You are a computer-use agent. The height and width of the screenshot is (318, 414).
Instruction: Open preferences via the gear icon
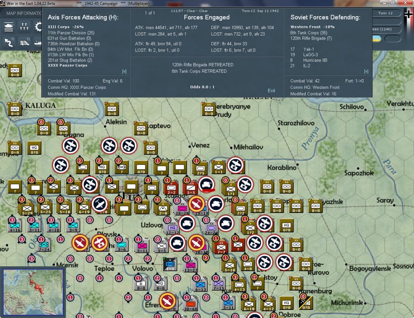pos(38,27)
